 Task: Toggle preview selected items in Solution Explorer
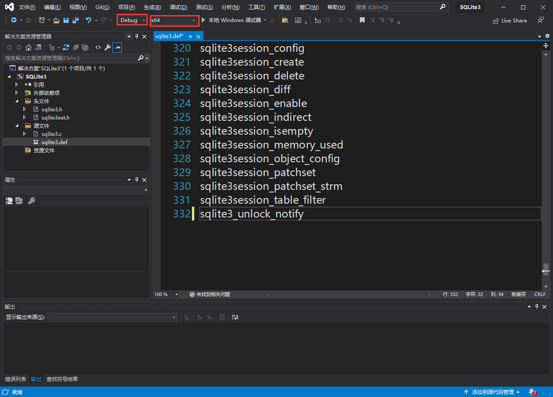click(117, 47)
